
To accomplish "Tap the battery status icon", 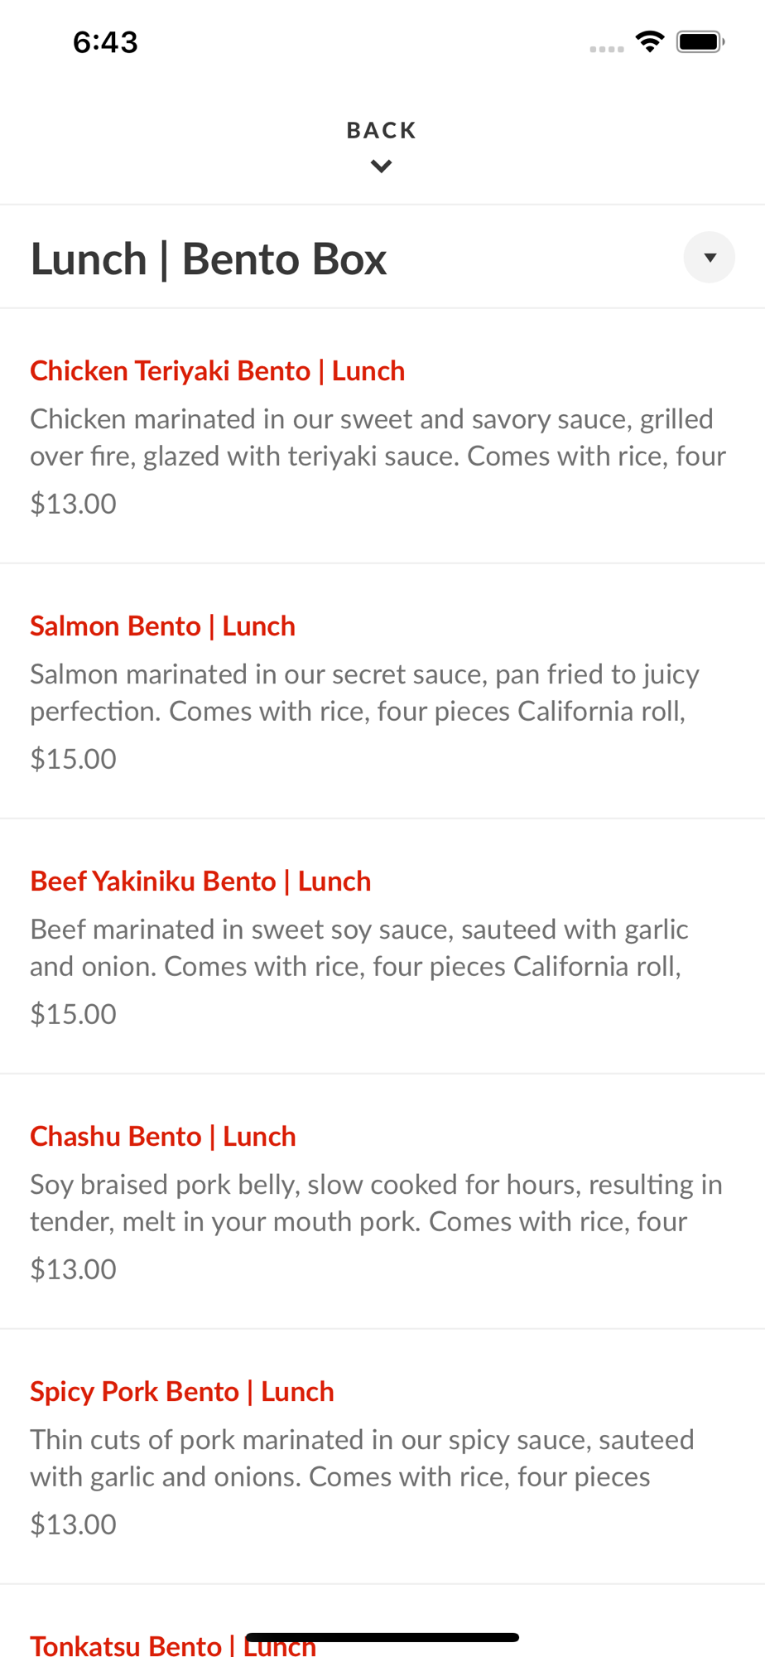I will [x=700, y=41].
